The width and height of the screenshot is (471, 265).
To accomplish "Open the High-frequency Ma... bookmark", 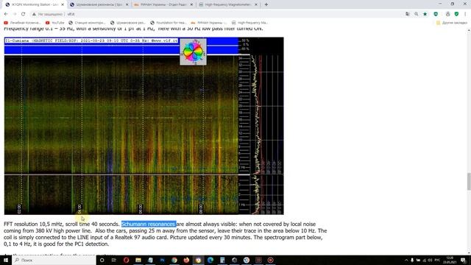I will (250, 23).
